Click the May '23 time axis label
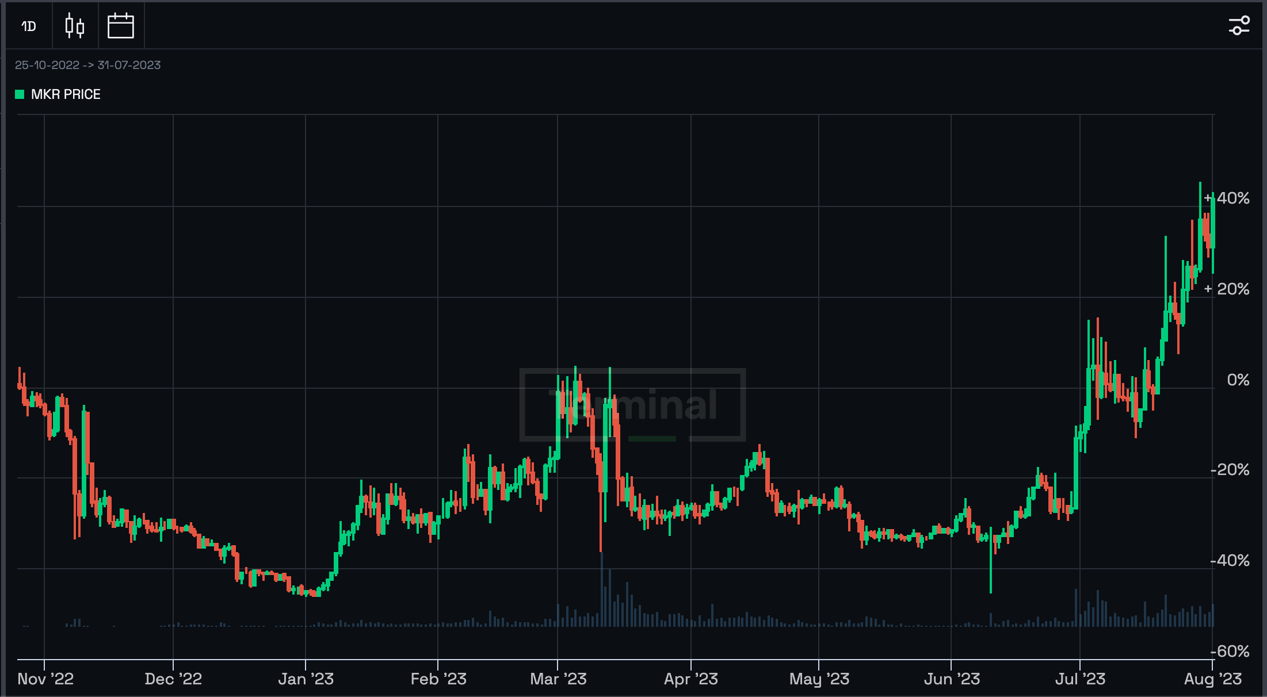The image size is (1267, 697). 819,679
